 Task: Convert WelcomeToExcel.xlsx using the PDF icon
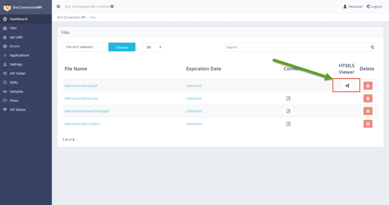(x=288, y=98)
